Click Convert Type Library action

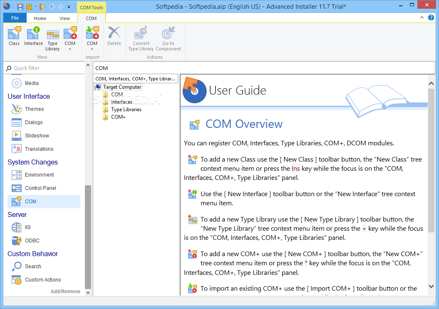pyautogui.click(x=141, y=39)
